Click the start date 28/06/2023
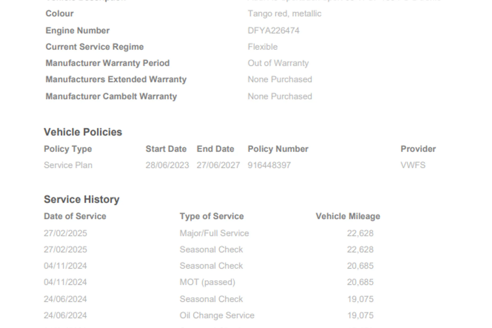 click(x=167, y=165)
